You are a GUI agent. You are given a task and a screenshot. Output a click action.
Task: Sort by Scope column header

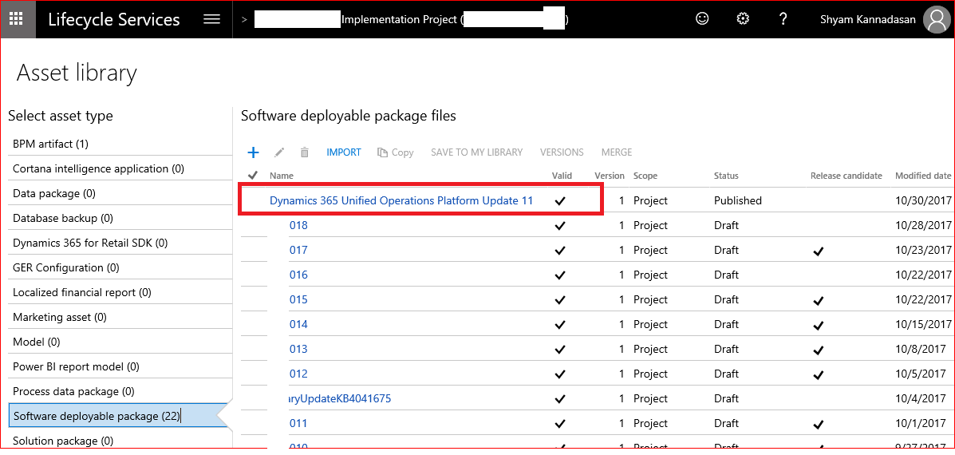pos(645,176)
